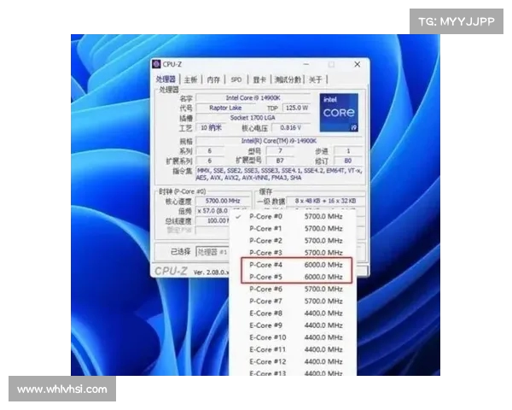Click the specification field Intel(R) Core(TM) i9-14900K

(279, 141)
